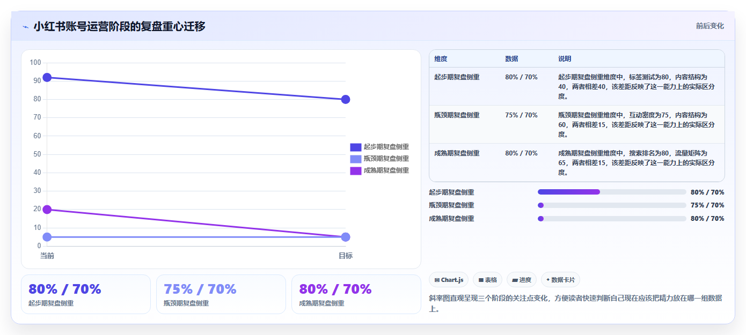Select the 进度 tag chip
Image resolution: width=746 pixels, height=335 pixels.
click(522, 280)
